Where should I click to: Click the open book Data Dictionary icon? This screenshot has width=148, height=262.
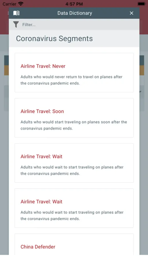click(16, 13)
